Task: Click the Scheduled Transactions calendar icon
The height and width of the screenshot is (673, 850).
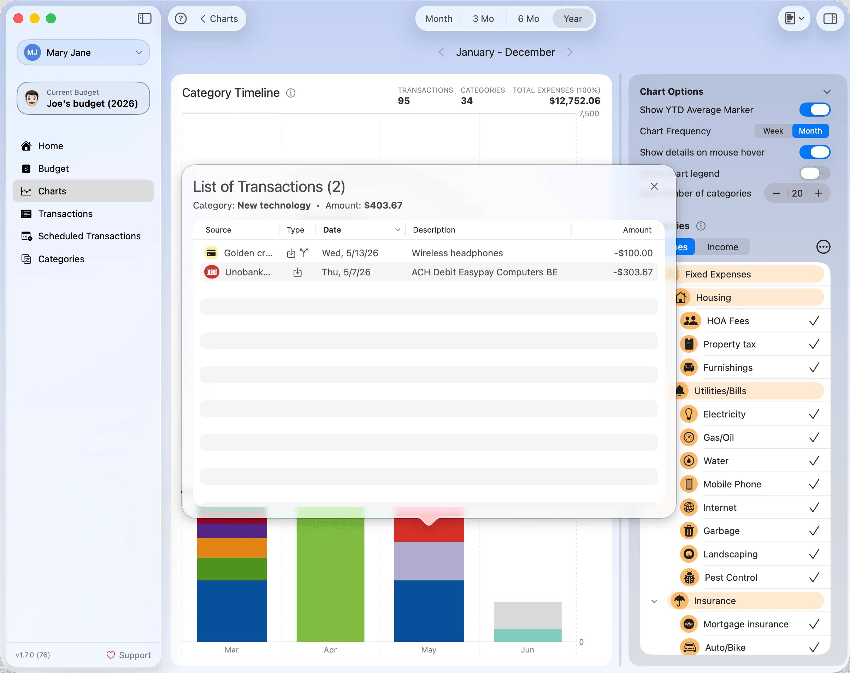Action: tap(26, 236)
